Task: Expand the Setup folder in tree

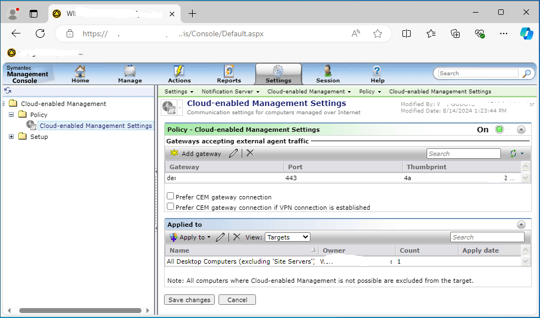Action: 12,137
